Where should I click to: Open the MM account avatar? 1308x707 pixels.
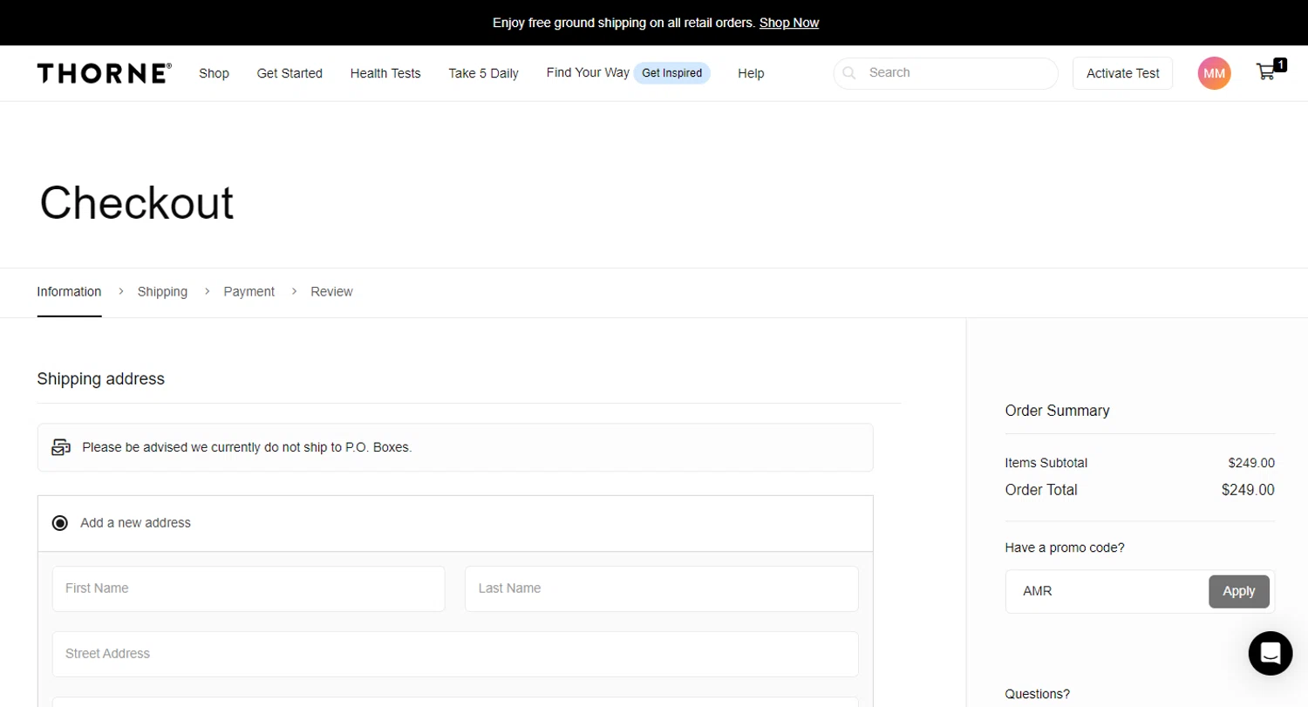click(1214, 73)
